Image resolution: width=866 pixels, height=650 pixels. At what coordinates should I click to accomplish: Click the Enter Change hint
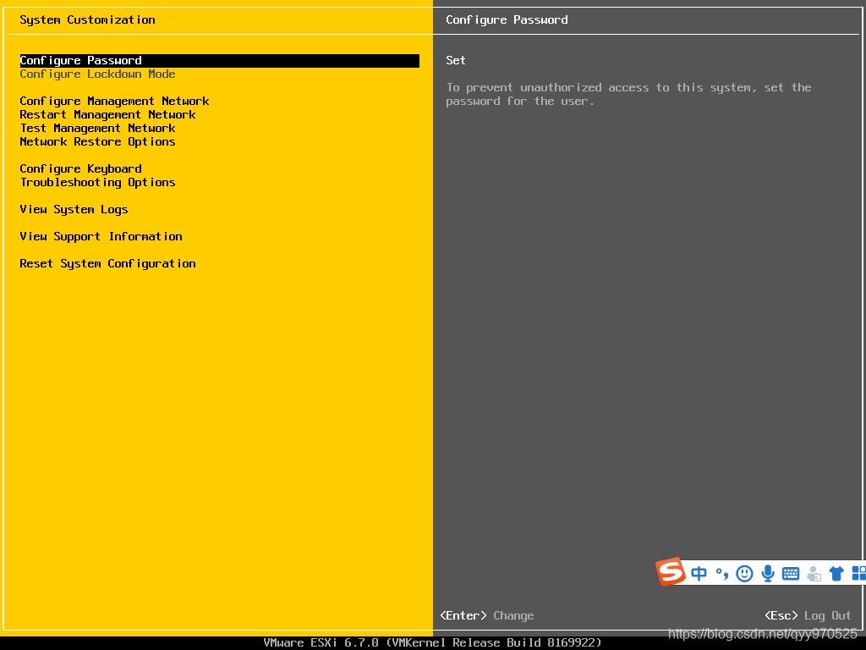pos(487,616)
